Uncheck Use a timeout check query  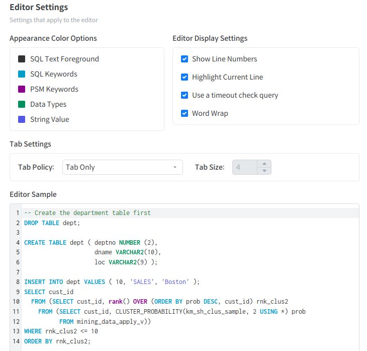coord(185,95)
